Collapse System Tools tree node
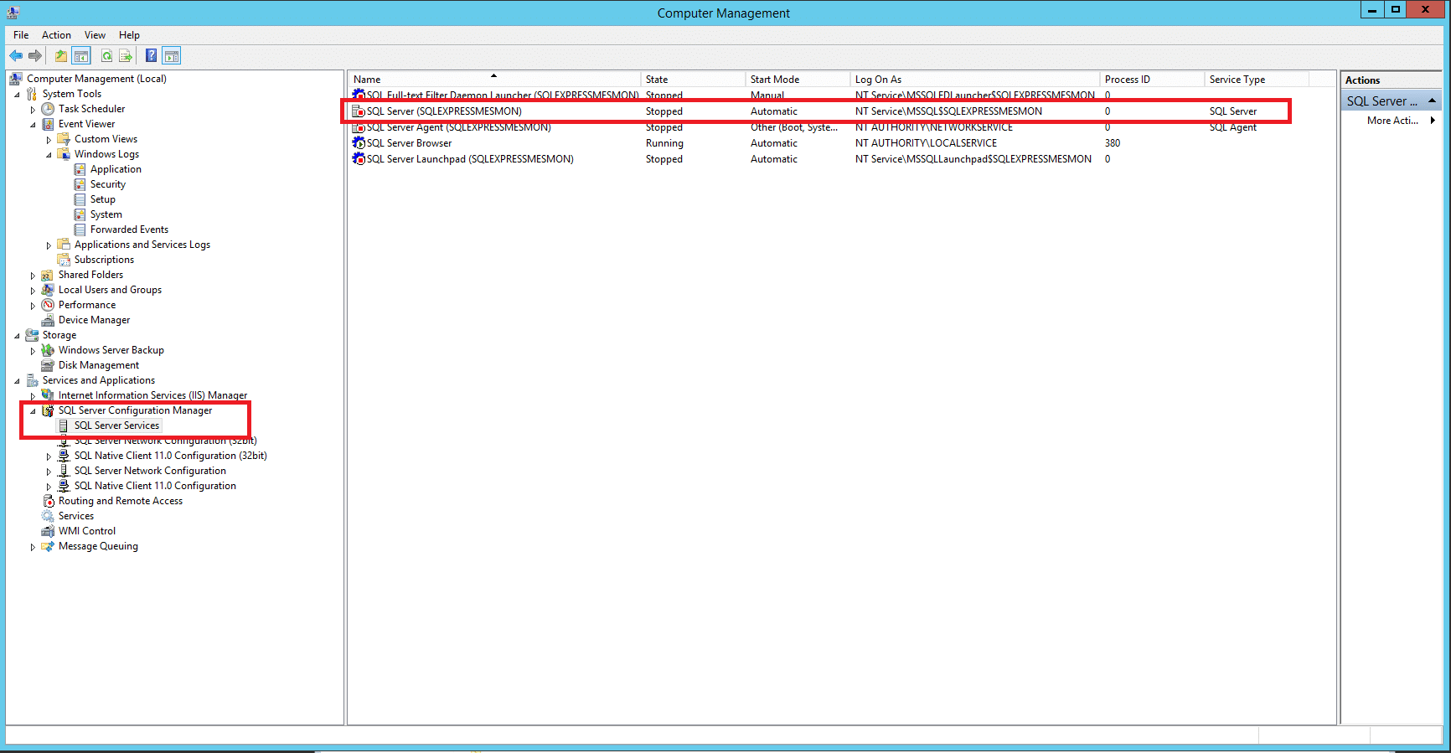The width and height of the screenshot is (1451, 753). (17, 95)
